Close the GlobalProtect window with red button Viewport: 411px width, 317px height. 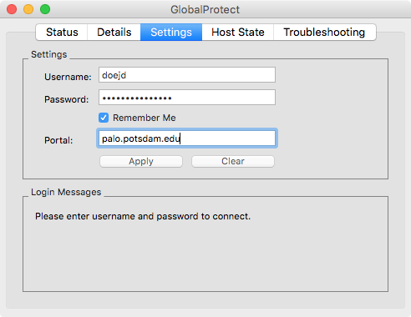(x=12, y=9)
